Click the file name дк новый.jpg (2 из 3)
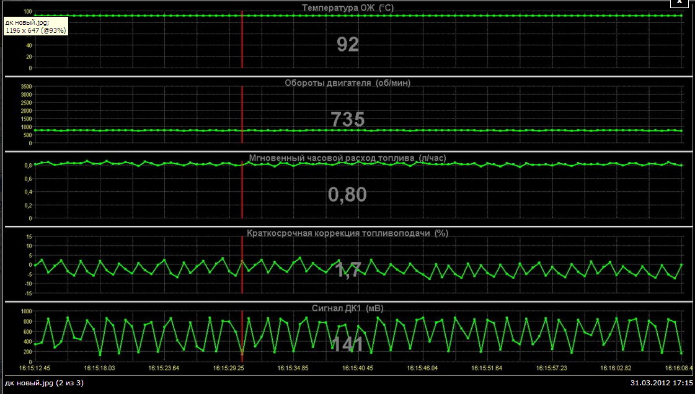 pos(44,382)
